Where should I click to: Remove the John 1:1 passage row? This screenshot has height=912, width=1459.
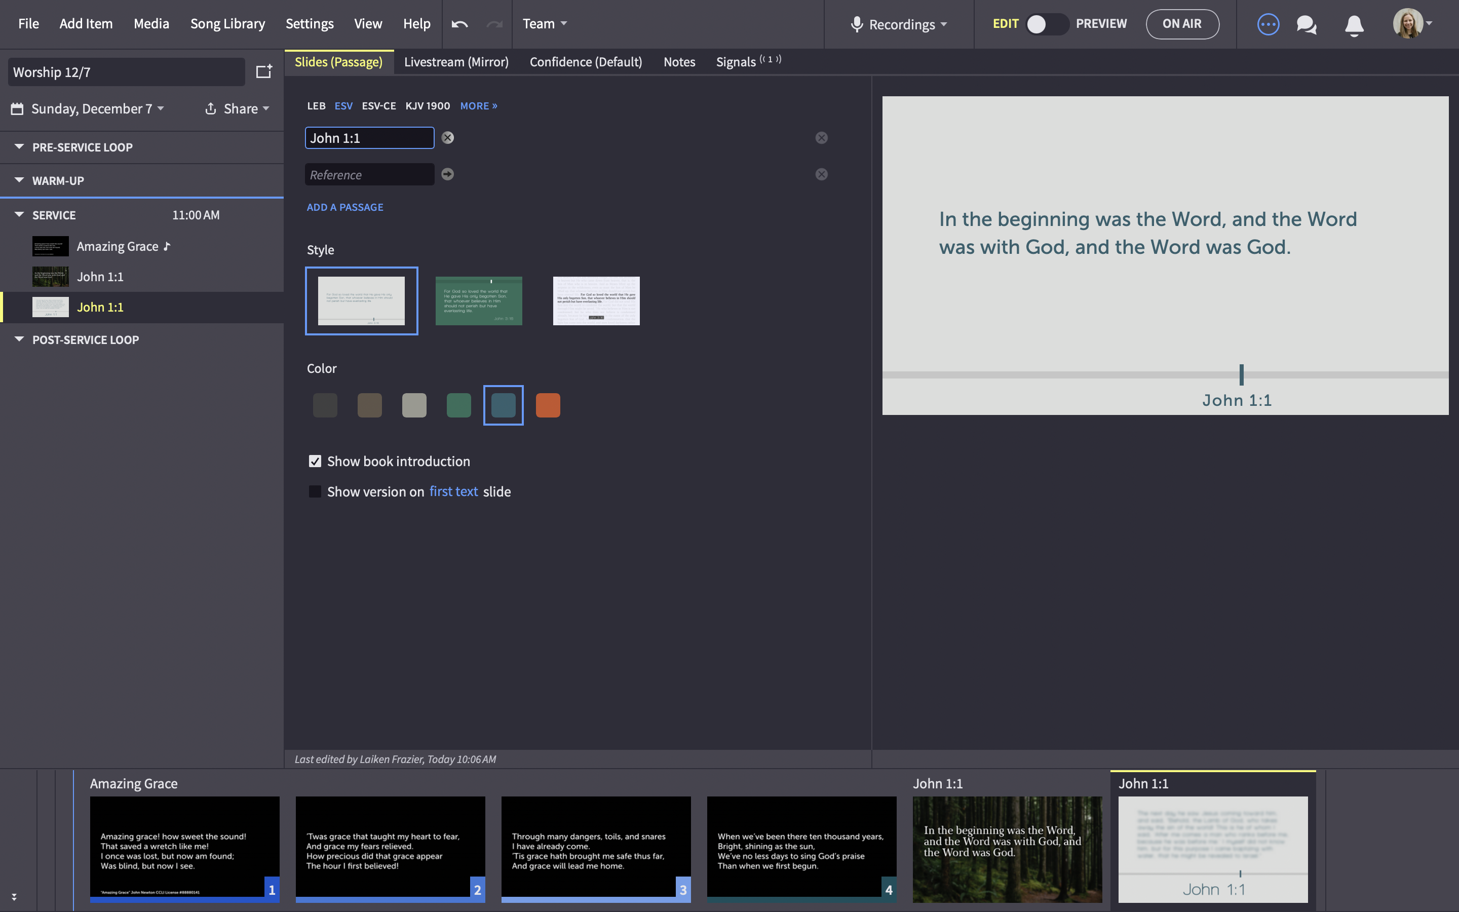[821, 137]
